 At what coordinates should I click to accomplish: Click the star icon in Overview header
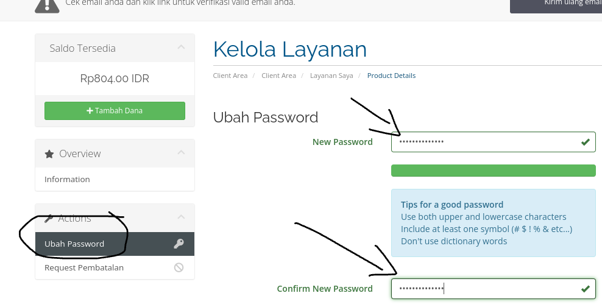pyautogui.click(x=49, y=154)
